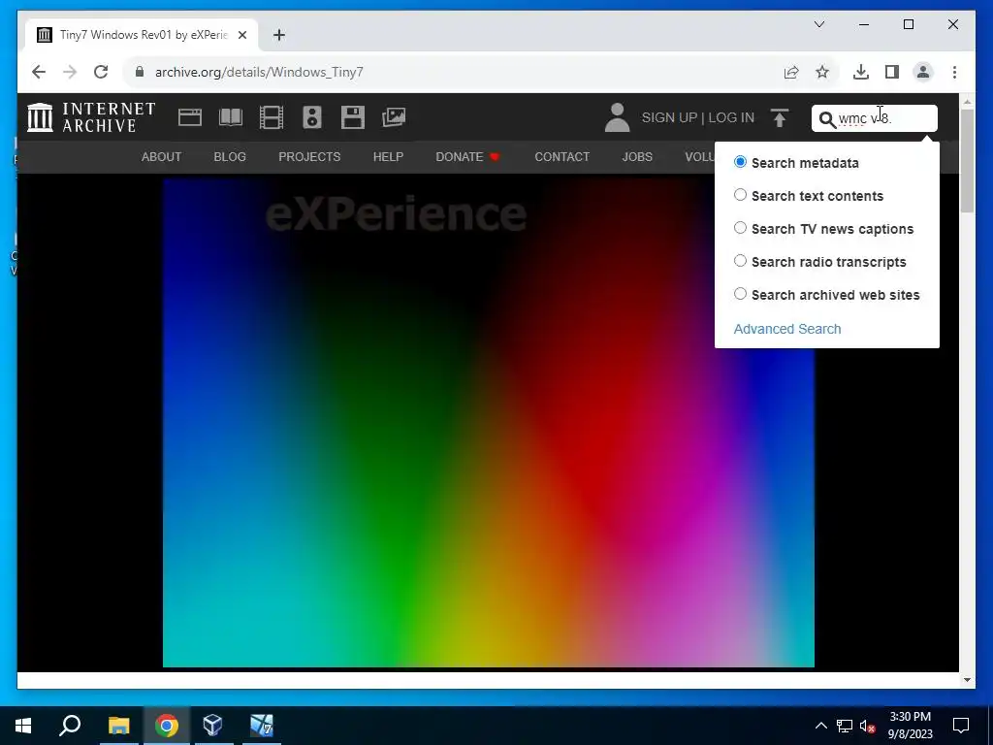Close the Tiny7 Windows tab
The height and width of the screenshot is (745, 993).
coord(242,35)
